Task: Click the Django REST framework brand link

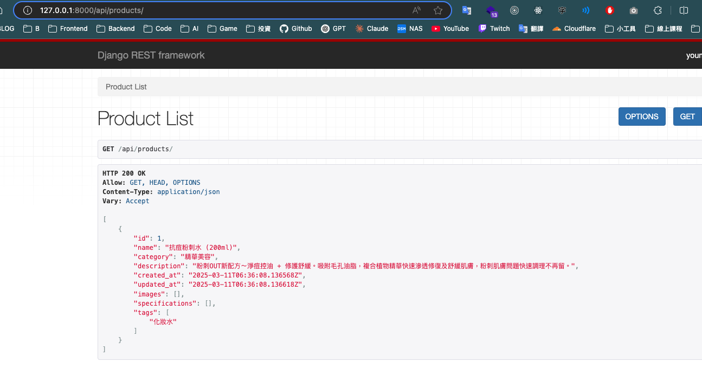Action: [x=151, y=55]
